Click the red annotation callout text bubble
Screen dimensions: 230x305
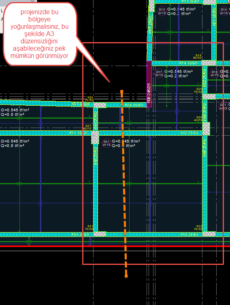coord(40,34)
